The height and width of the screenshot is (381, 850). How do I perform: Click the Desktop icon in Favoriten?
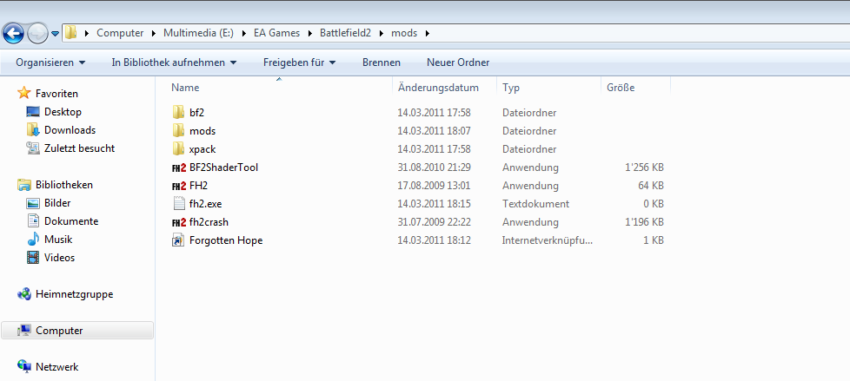[33, 112]
